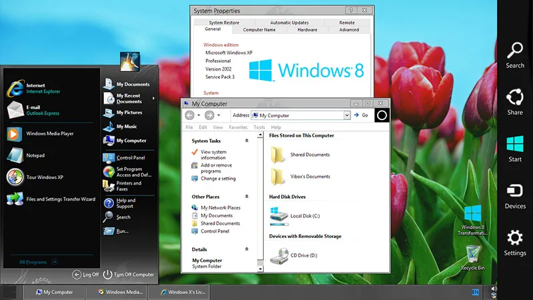Click the Address field showing My Computer
The width and height of the screenshot is (533, 300).
point(297,115)
